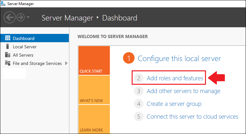Switch to the Quick Start tile
246x134 pixels.
(94, 61)
